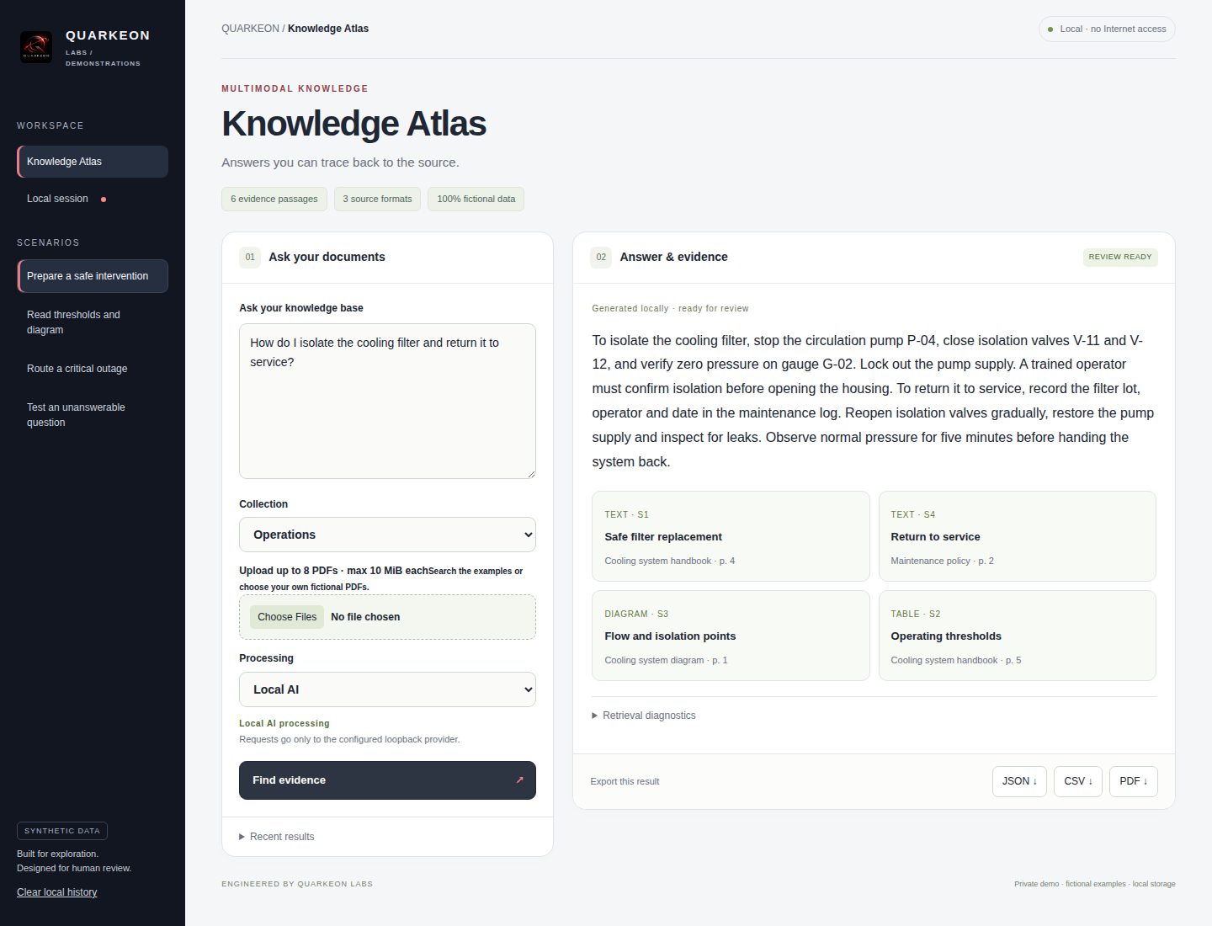This screenshot has height=926, width=1212.
Task: Click the SYNTHETIC DATA badge
Action: click(62, 831)
